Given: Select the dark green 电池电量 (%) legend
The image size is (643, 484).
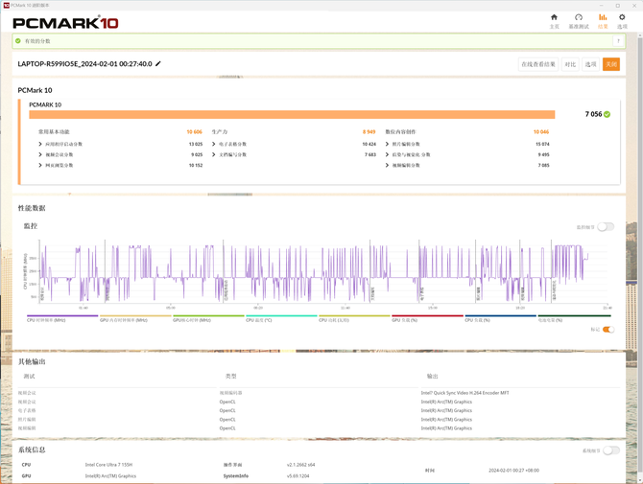Looking at the screenshot, I should pyautogui.click(x=574, y=318).
